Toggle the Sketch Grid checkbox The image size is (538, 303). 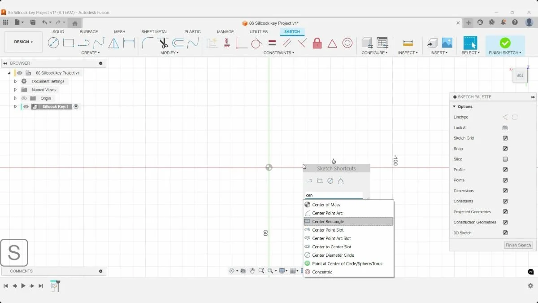[x=505, y=138]
